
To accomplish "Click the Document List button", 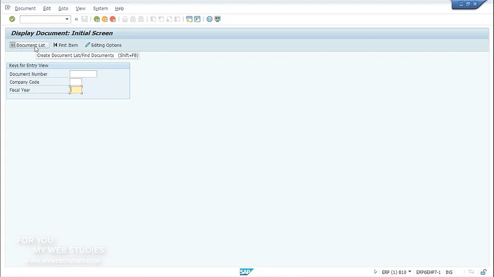I will 29,45.
